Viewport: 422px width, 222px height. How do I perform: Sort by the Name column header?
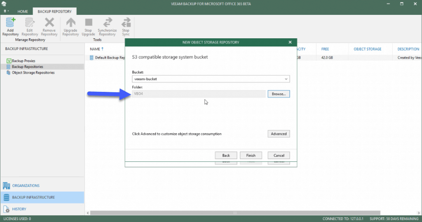95,49
